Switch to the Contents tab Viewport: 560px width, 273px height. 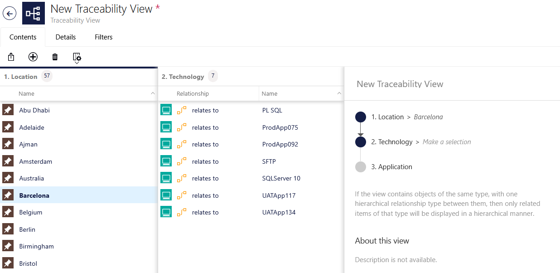tap(23, 37)
